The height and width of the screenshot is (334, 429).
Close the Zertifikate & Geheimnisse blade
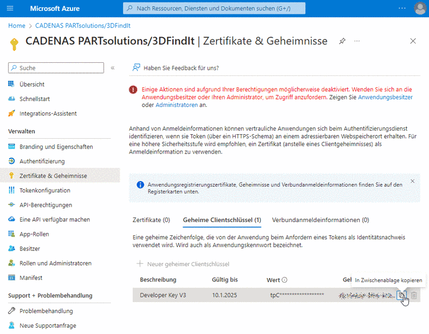(x=413, y=41)
